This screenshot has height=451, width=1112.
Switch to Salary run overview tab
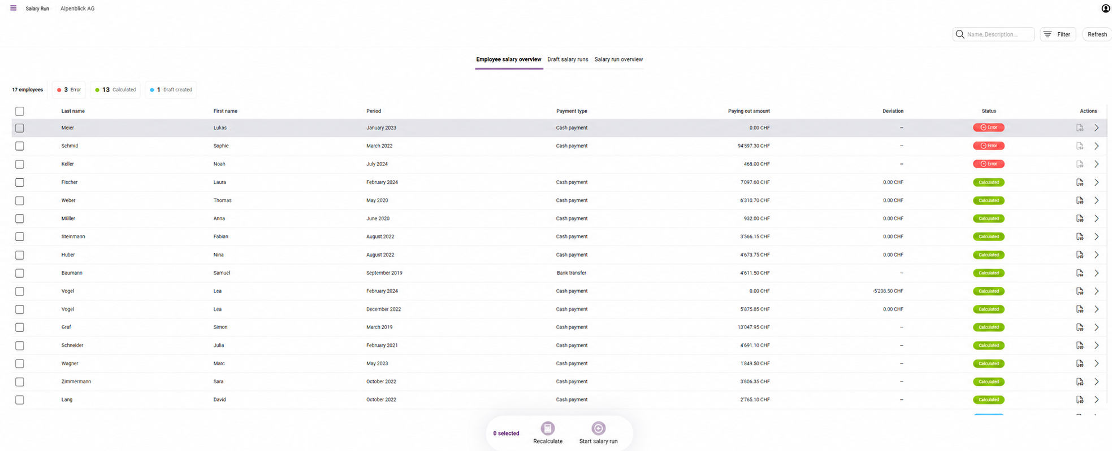click(x=618, y=59)
